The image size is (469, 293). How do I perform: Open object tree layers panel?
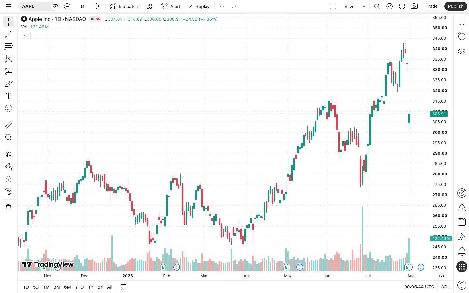(x=462, y=51)
